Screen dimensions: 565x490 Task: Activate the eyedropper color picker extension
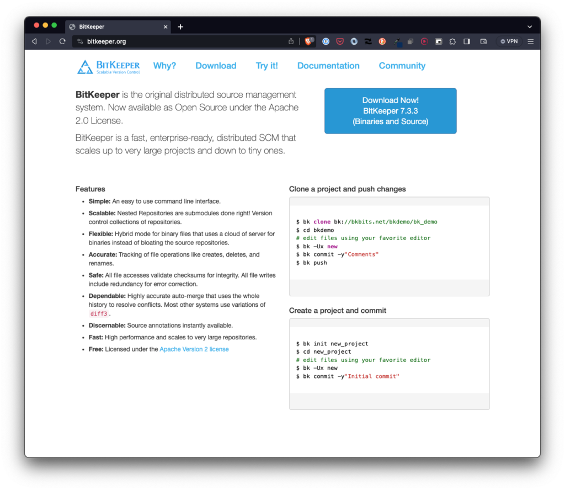[x=397, y=42]
